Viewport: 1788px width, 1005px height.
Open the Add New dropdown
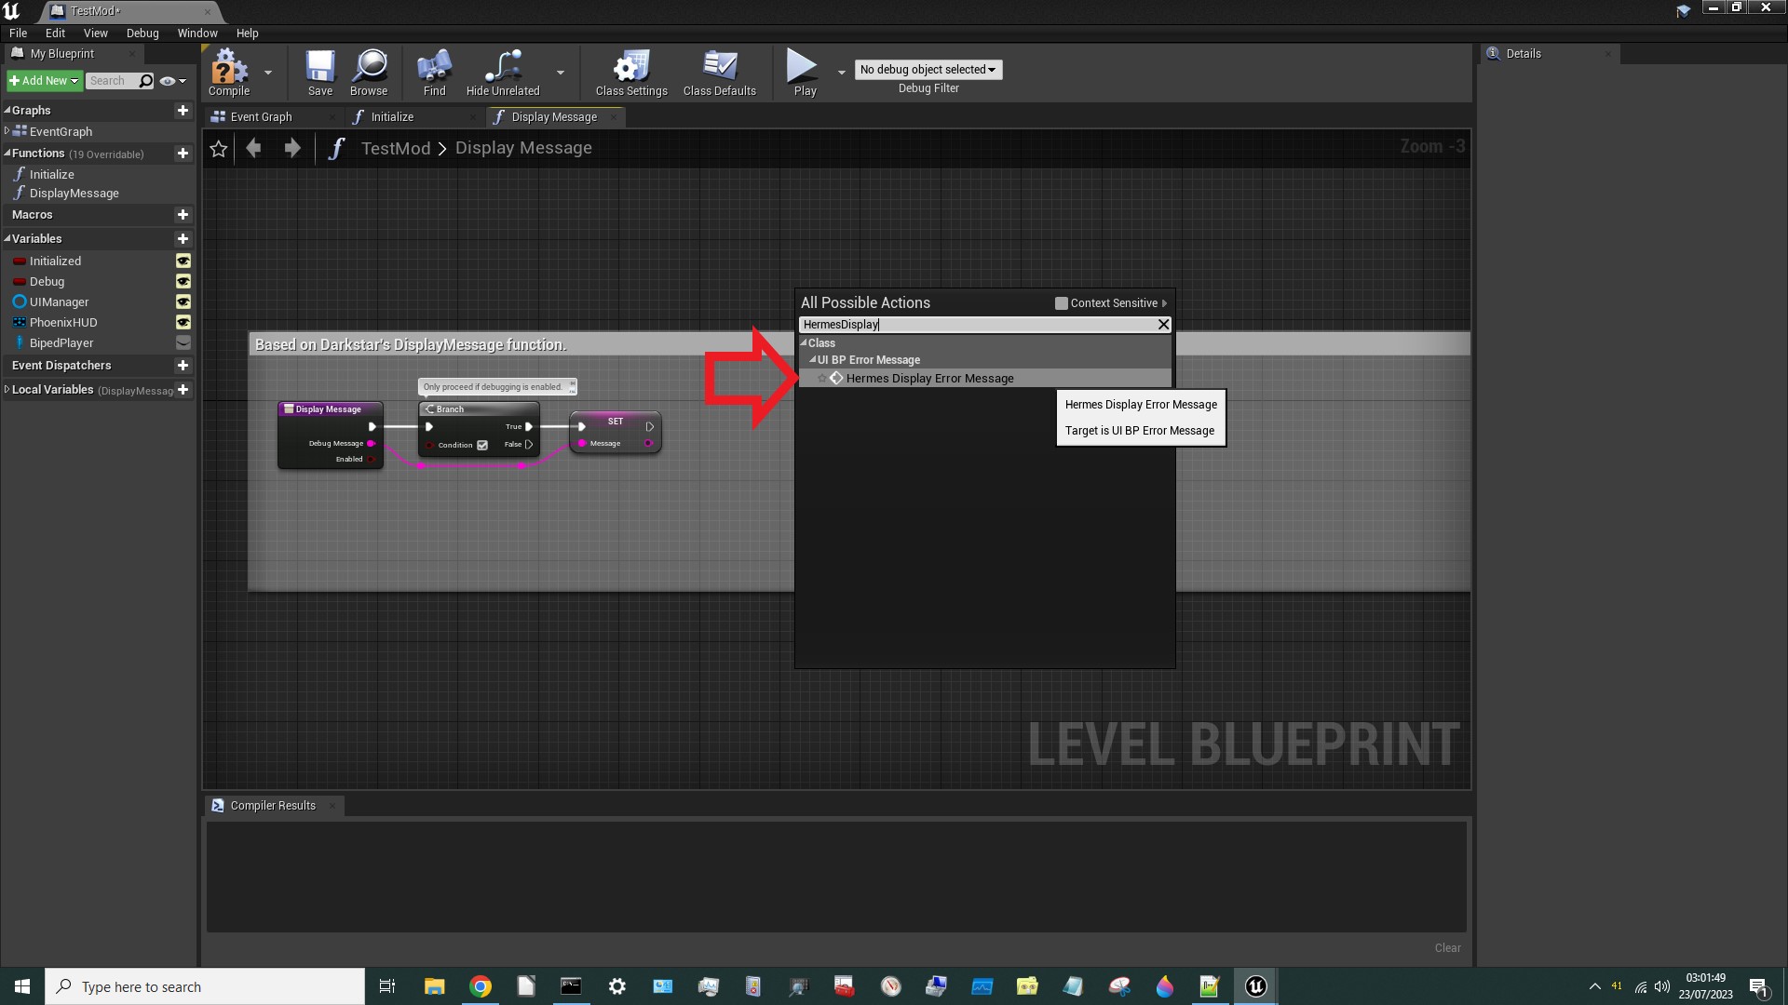44,81
